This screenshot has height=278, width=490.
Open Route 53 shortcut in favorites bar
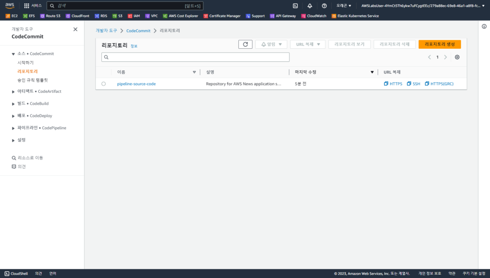pos(50,16)
